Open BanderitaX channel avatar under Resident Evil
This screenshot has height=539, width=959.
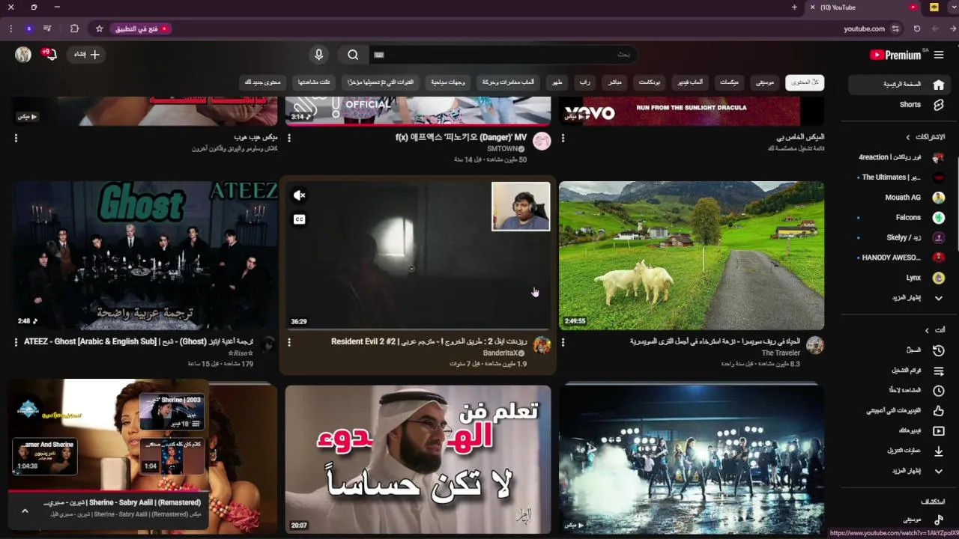point(542,345)
